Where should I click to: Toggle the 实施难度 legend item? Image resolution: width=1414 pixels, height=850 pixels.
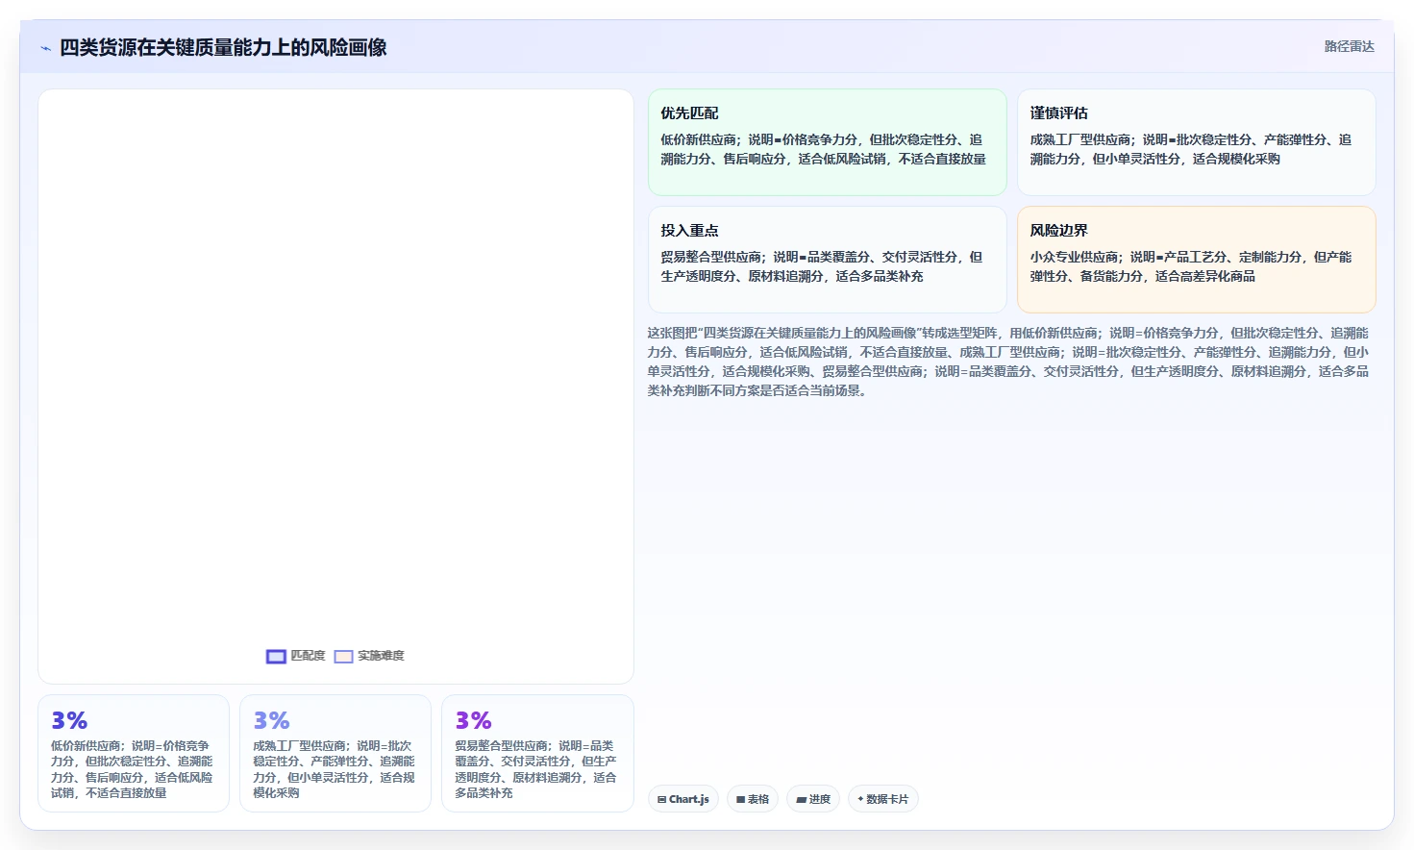369,656
